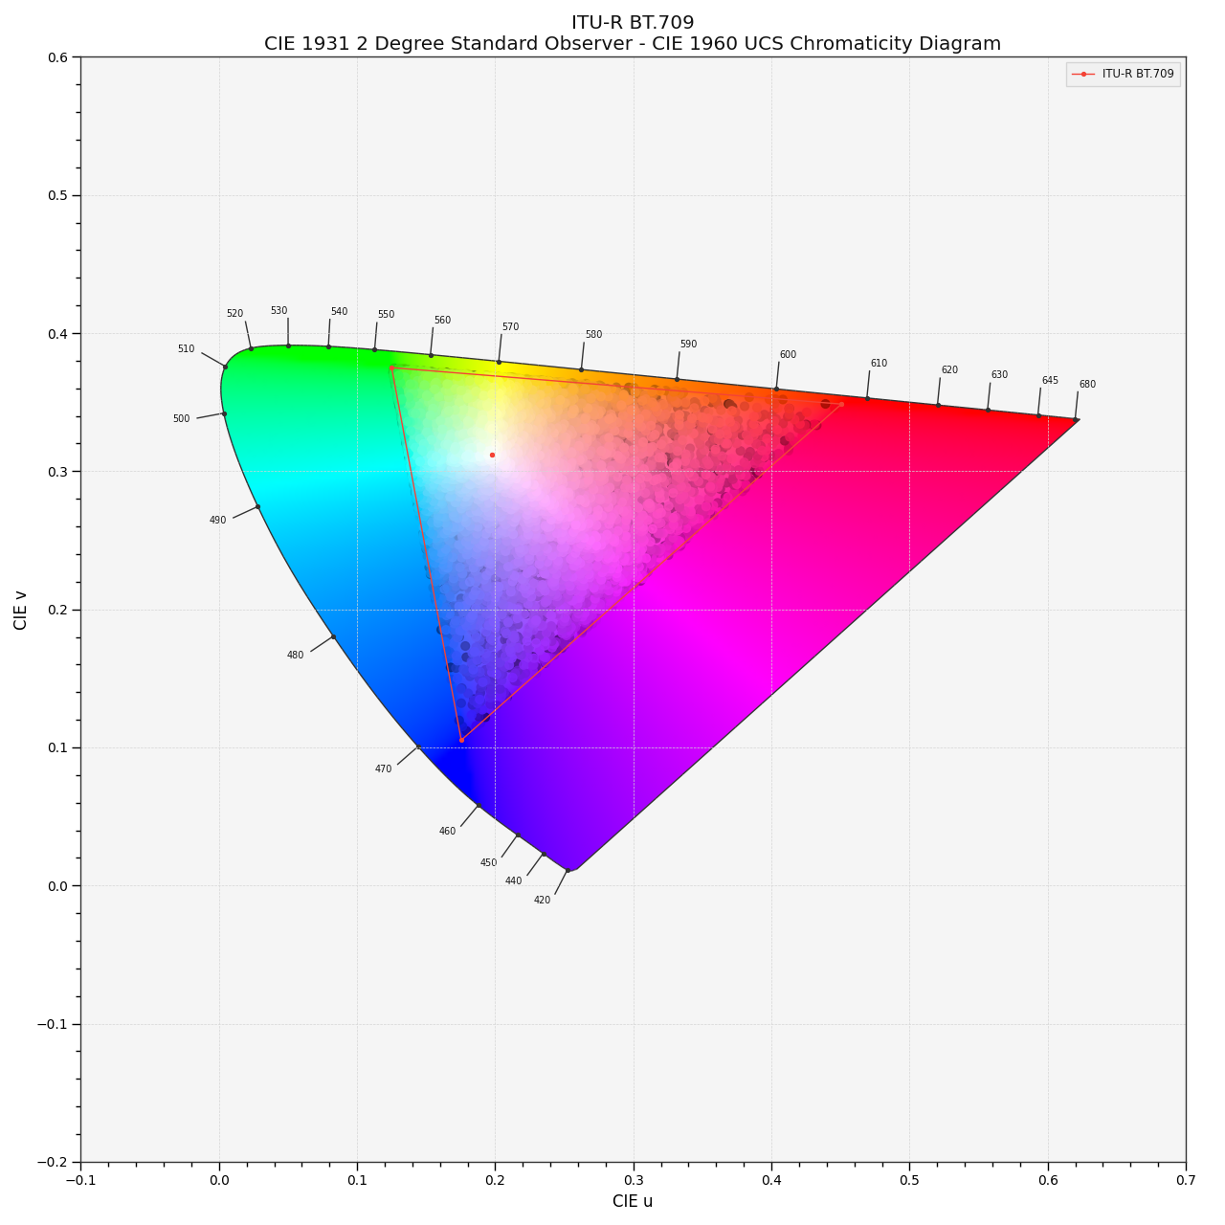
Task: Select the 540 wavelength label
Action: (339, 312)
